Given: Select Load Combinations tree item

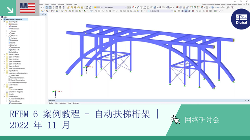Looking at the screenshot, I should (18, 78).
